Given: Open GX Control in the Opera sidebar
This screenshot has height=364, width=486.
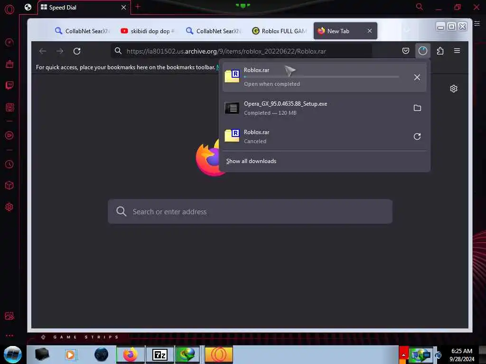Looking at the screenshot, I should click(9, 42).
